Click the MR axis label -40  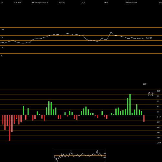(158, 127)
